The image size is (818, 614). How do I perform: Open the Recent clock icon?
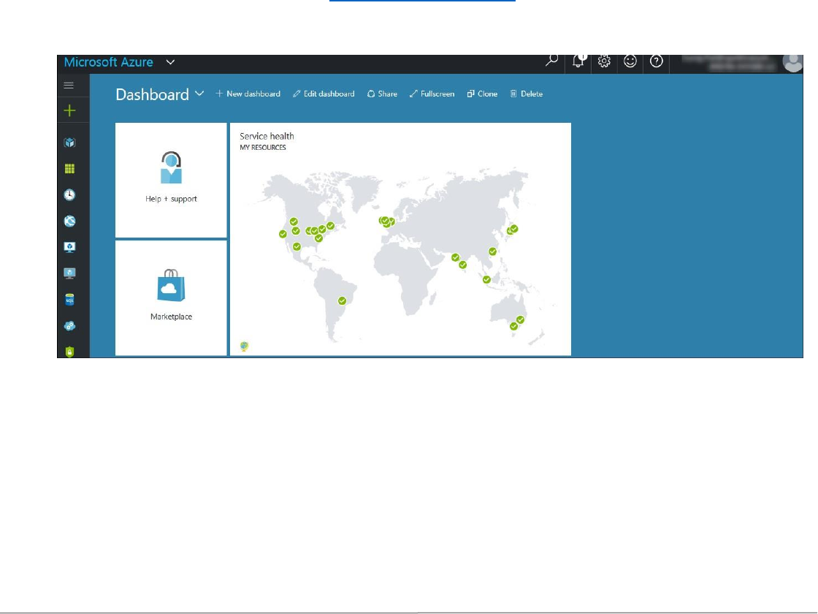coord(69,194)
